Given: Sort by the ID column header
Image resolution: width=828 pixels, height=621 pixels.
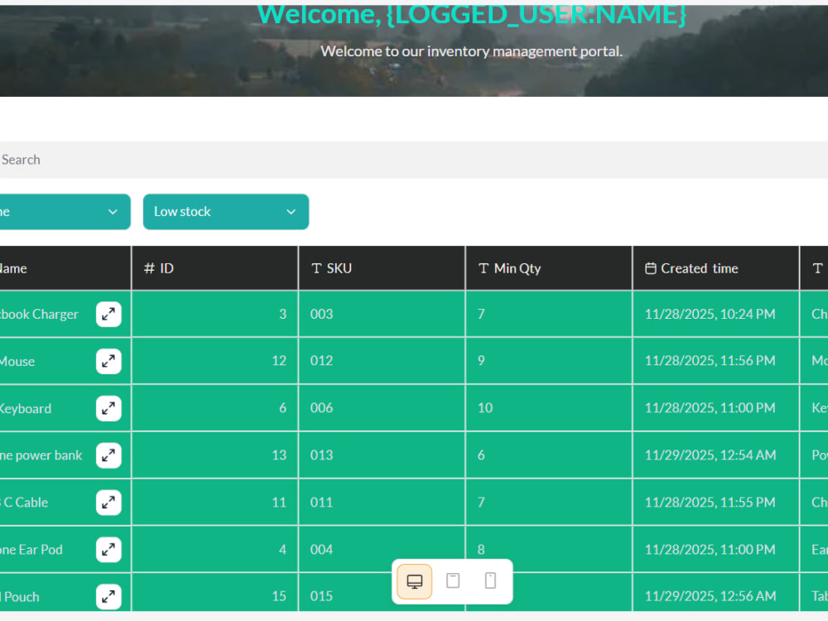Looking at the screenshot, I should [x=215, y=268].
